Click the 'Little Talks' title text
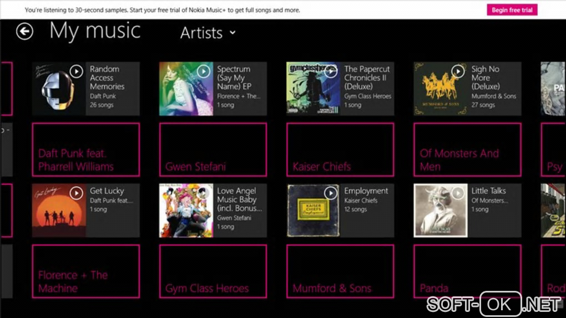This screenshot has height=318, width=566. (x=488, y=191)
